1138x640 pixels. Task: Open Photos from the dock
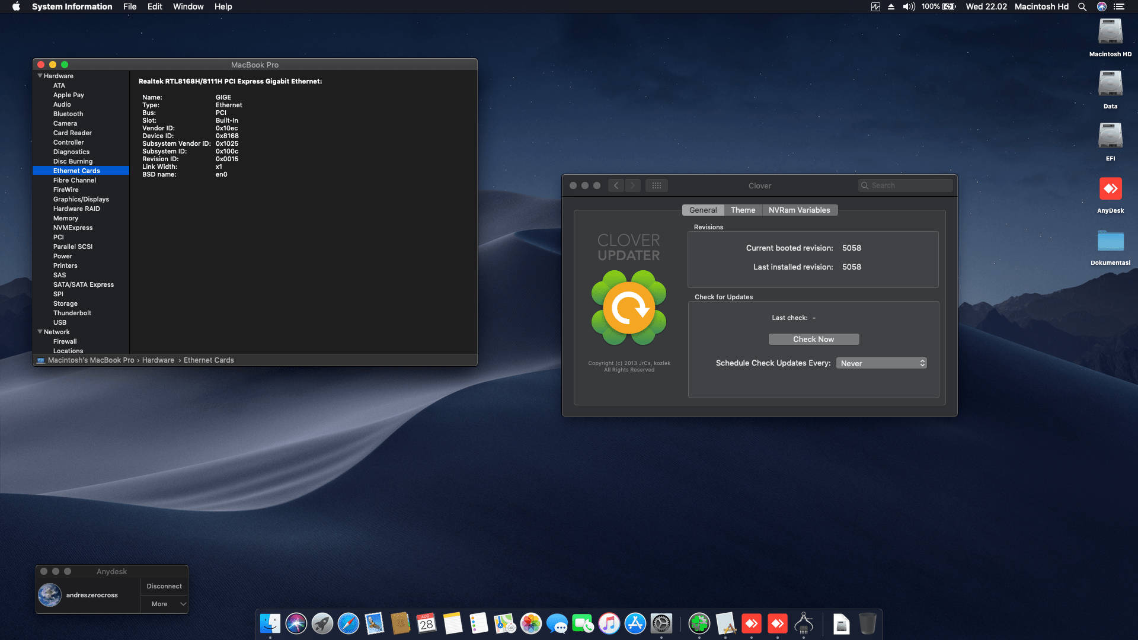(531, 623)
